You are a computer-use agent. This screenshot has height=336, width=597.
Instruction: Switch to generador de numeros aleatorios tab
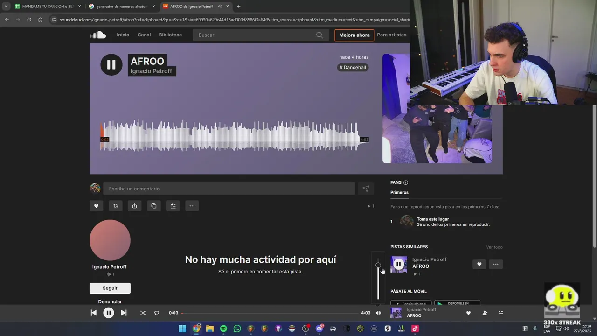pos(122,7)
